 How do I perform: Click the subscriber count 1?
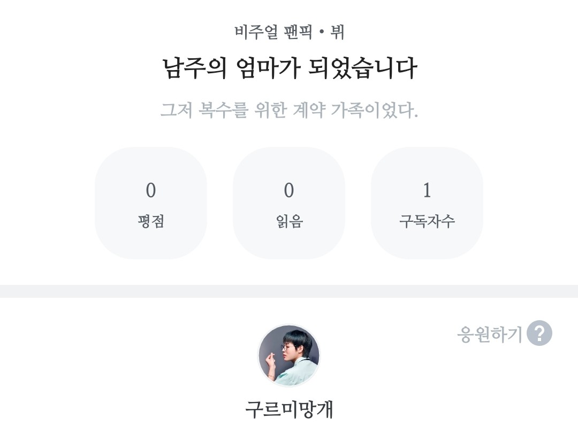click(x=427, y=190)
